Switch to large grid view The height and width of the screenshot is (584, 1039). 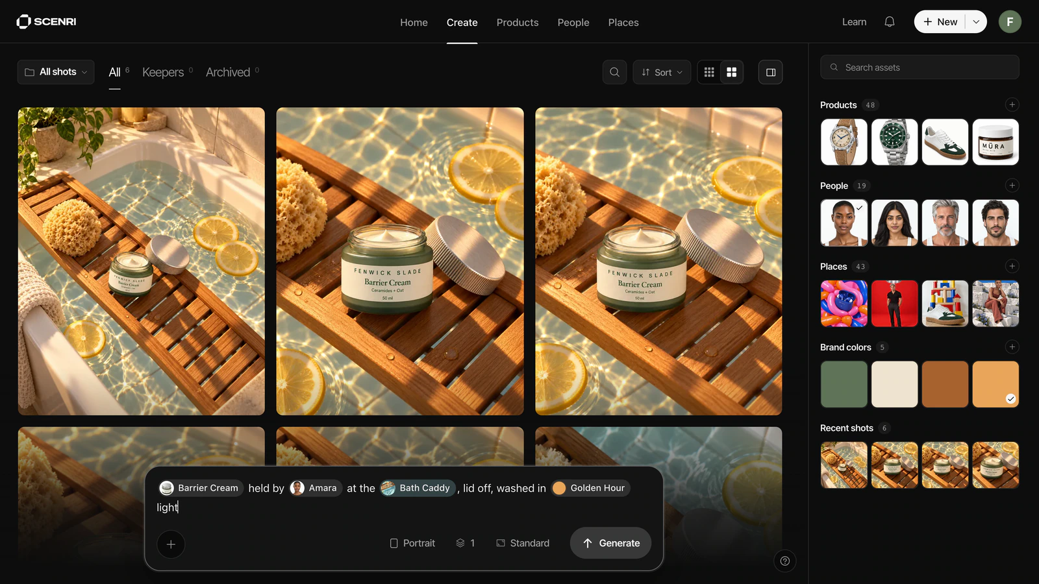(732, 72)
